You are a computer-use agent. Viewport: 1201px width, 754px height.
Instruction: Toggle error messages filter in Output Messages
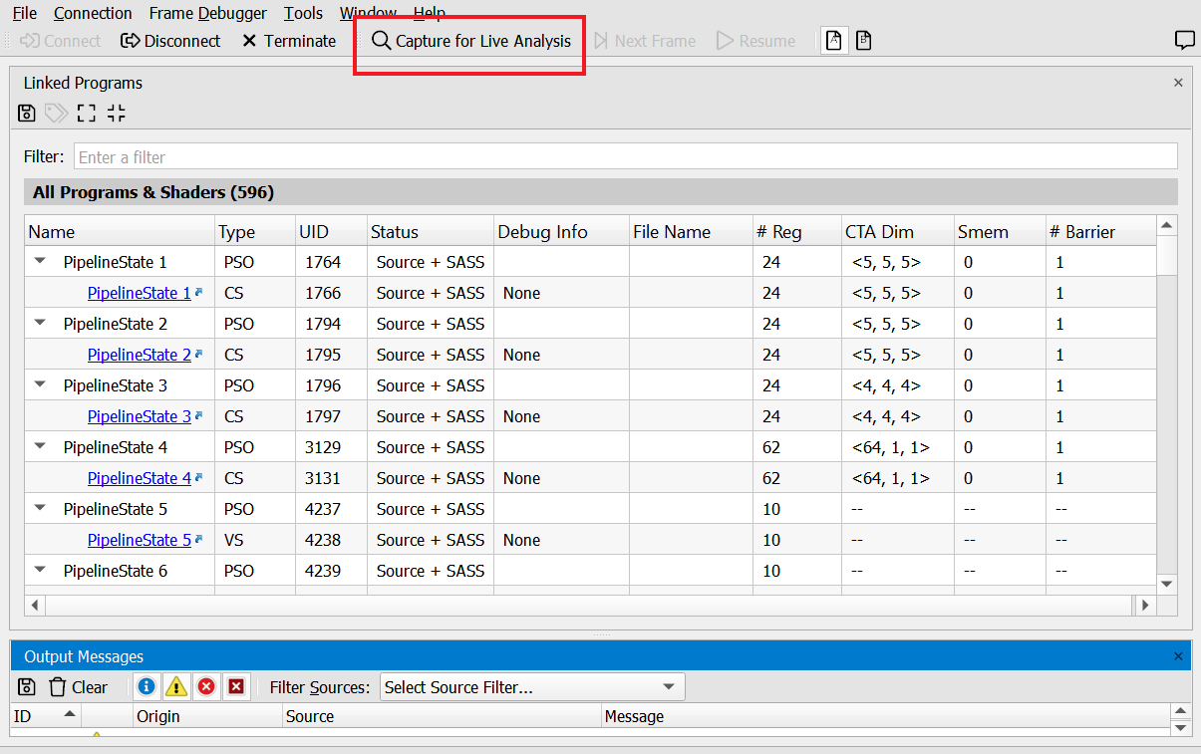pyautogui.click(x=205, y=686)
